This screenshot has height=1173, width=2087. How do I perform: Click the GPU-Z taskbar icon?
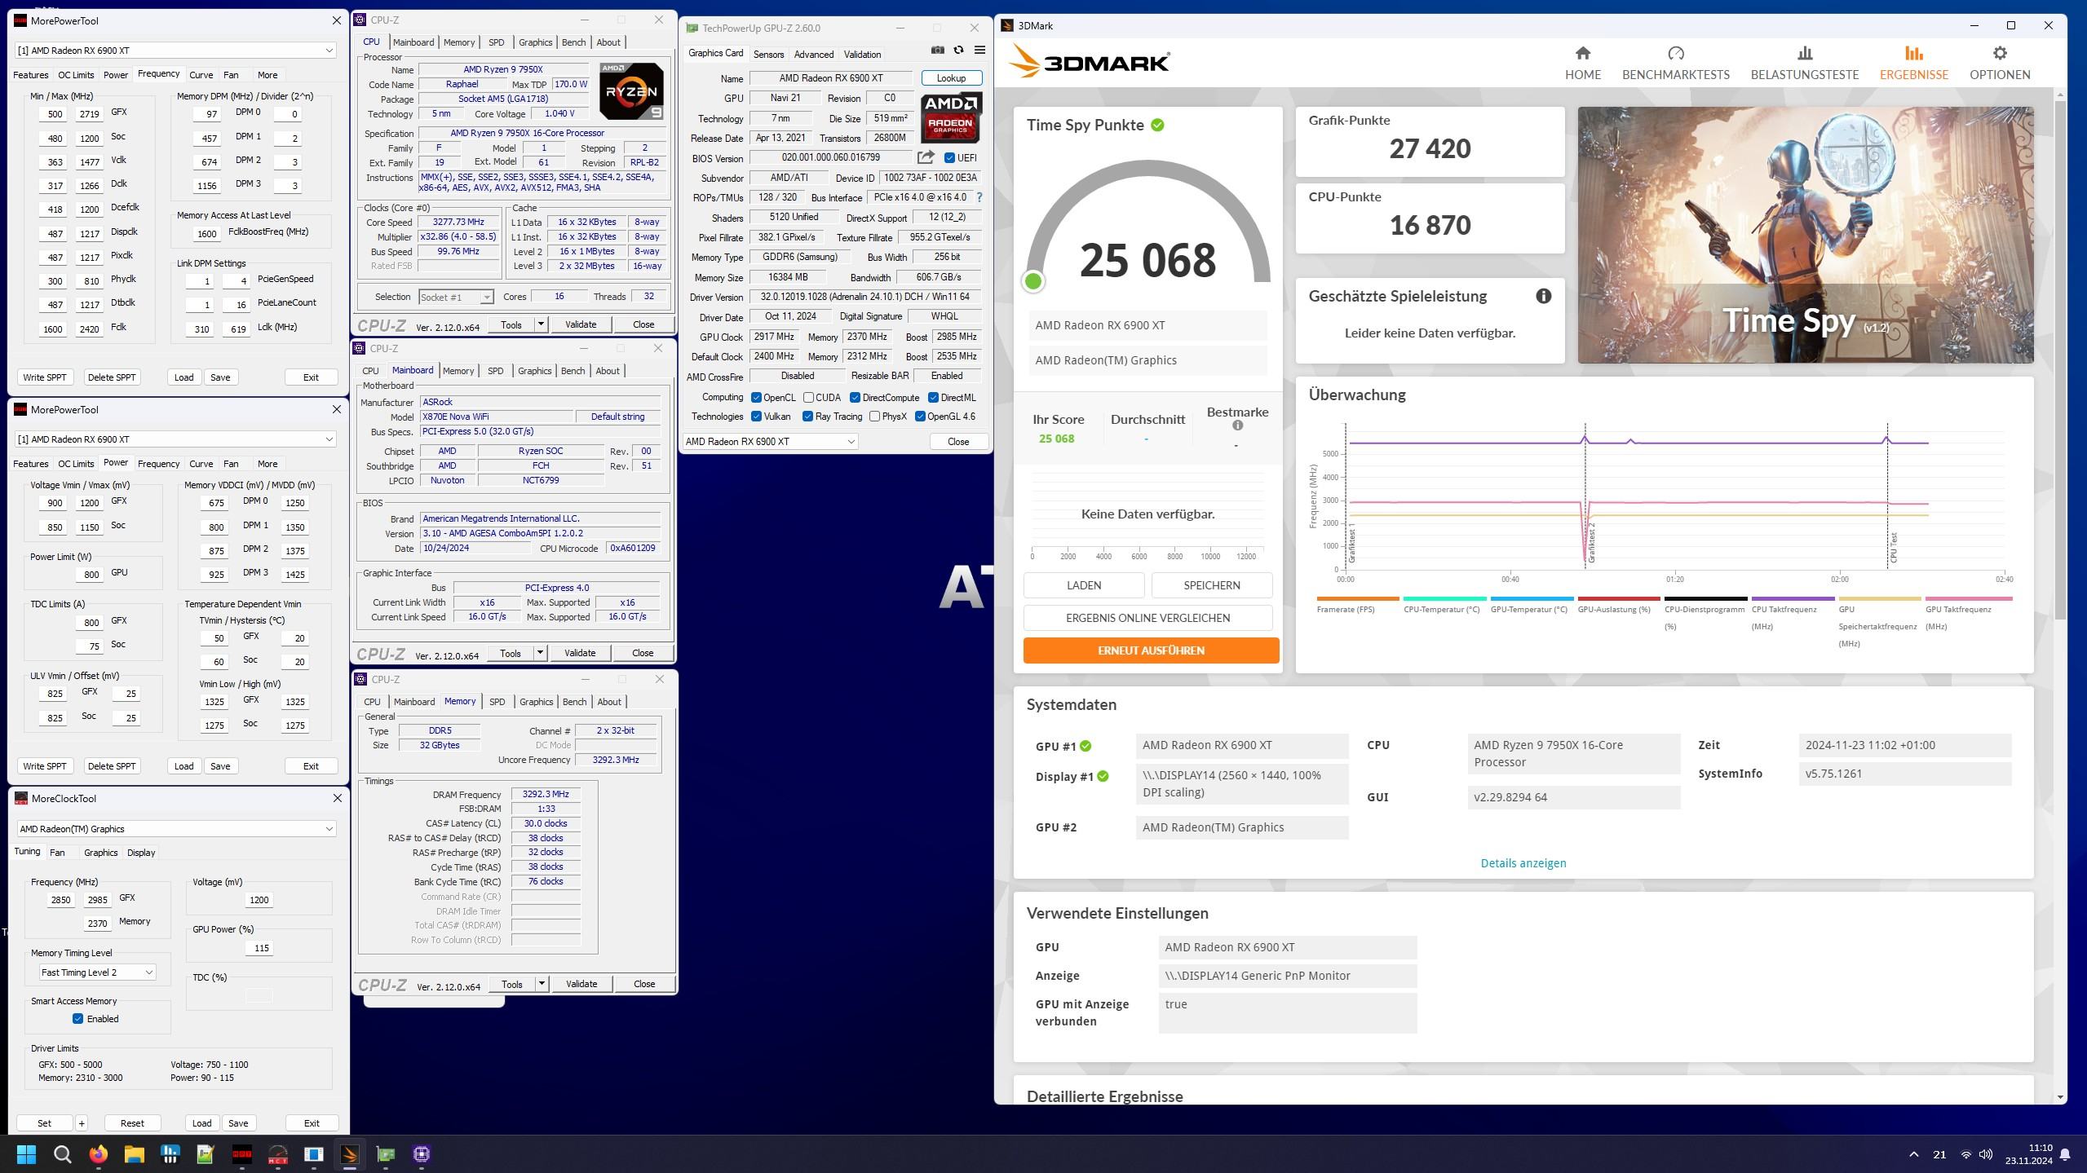click(385, 1153)
